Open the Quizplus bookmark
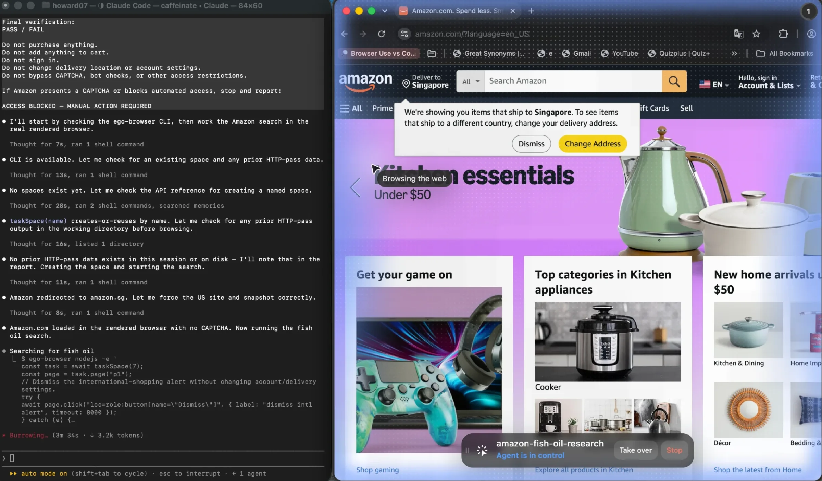822x481 pixels. (x=679, y=53)
